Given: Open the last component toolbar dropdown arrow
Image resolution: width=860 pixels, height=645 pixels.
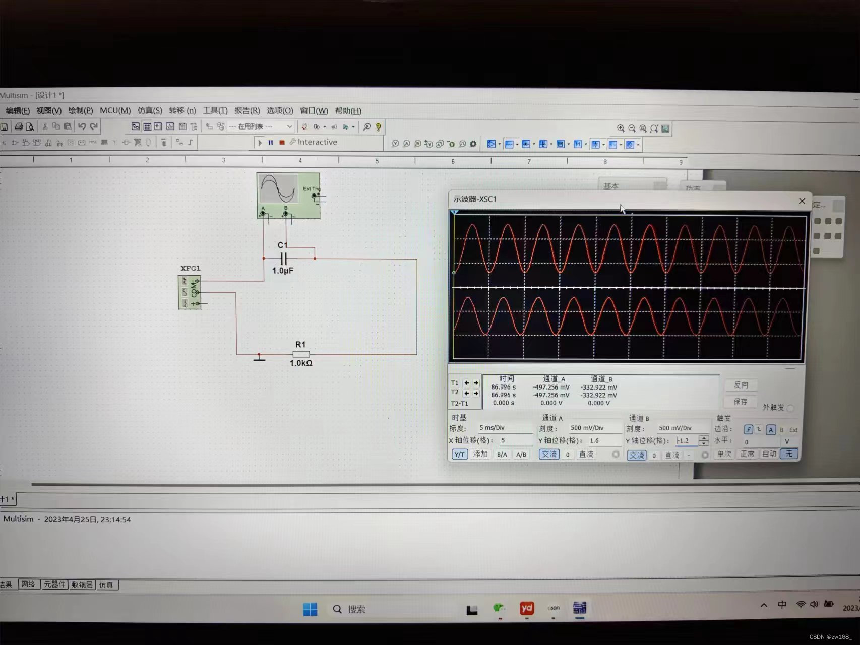Looking at the screenshot, I should pyautogui.click(x=638, y=145).
